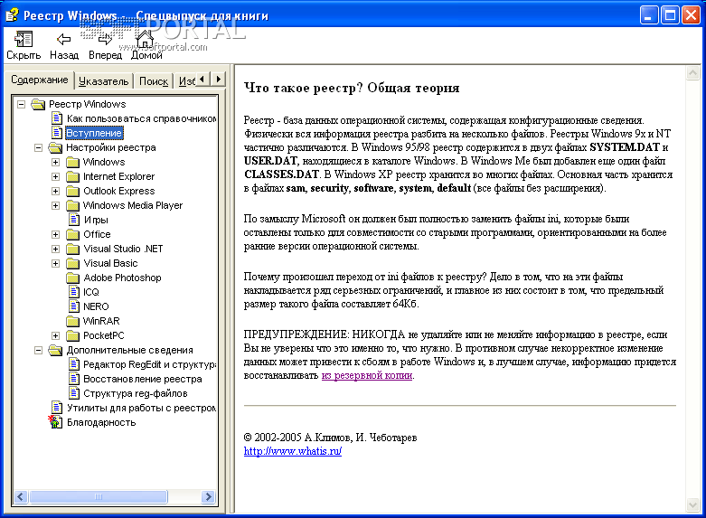Click the folder icon beside Windows Media Player
This screenshot has width=706, height=518.
(72, 205)
